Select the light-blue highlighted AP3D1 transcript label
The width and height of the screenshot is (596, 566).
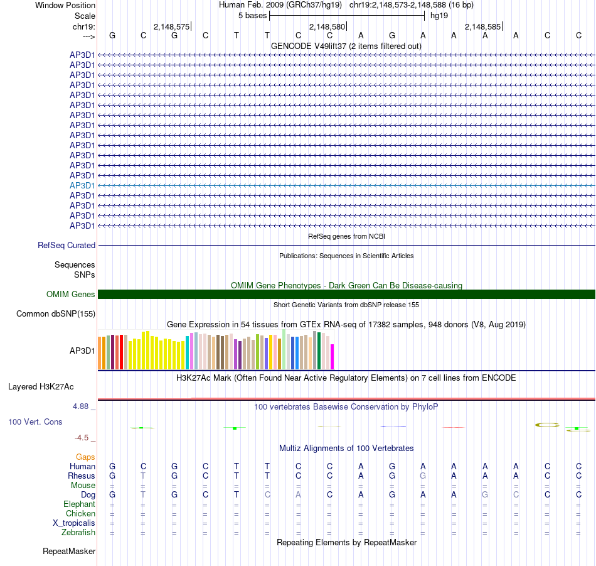[x=82, y=185]
